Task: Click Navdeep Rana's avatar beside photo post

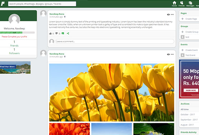Action: (43, 53)
